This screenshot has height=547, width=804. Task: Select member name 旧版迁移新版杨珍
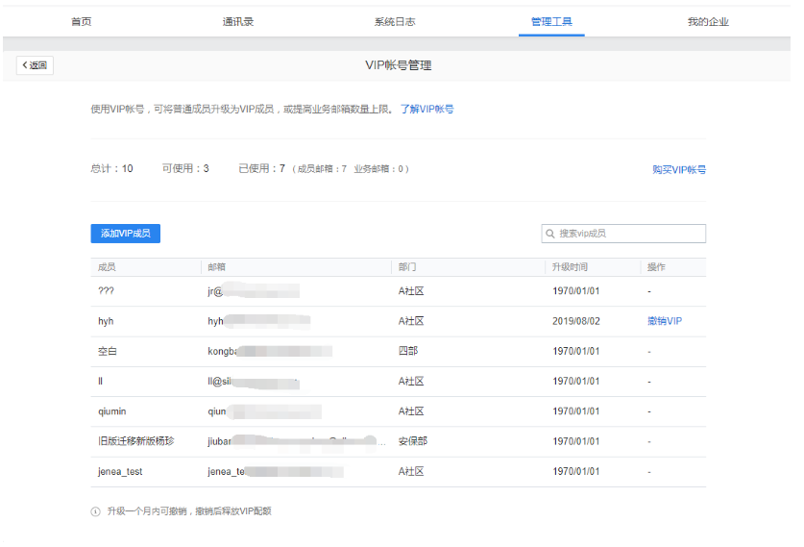[x=135, y=441]
